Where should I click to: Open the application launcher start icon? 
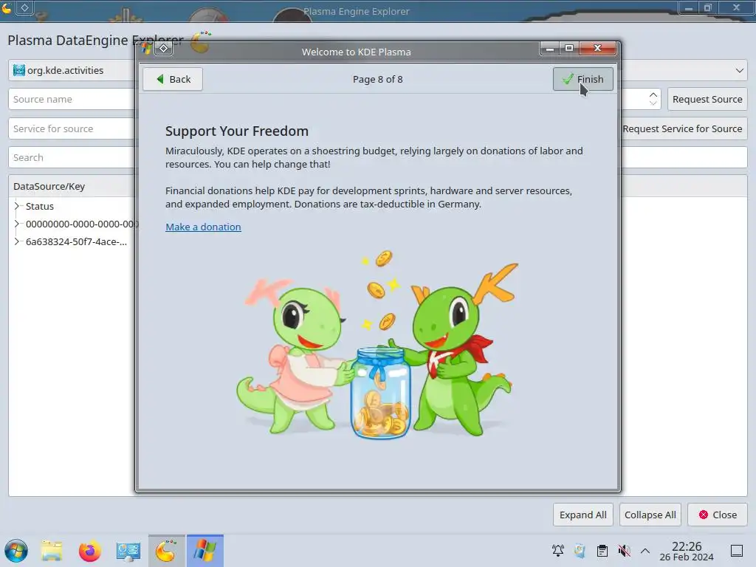click(x=16, y=551)
